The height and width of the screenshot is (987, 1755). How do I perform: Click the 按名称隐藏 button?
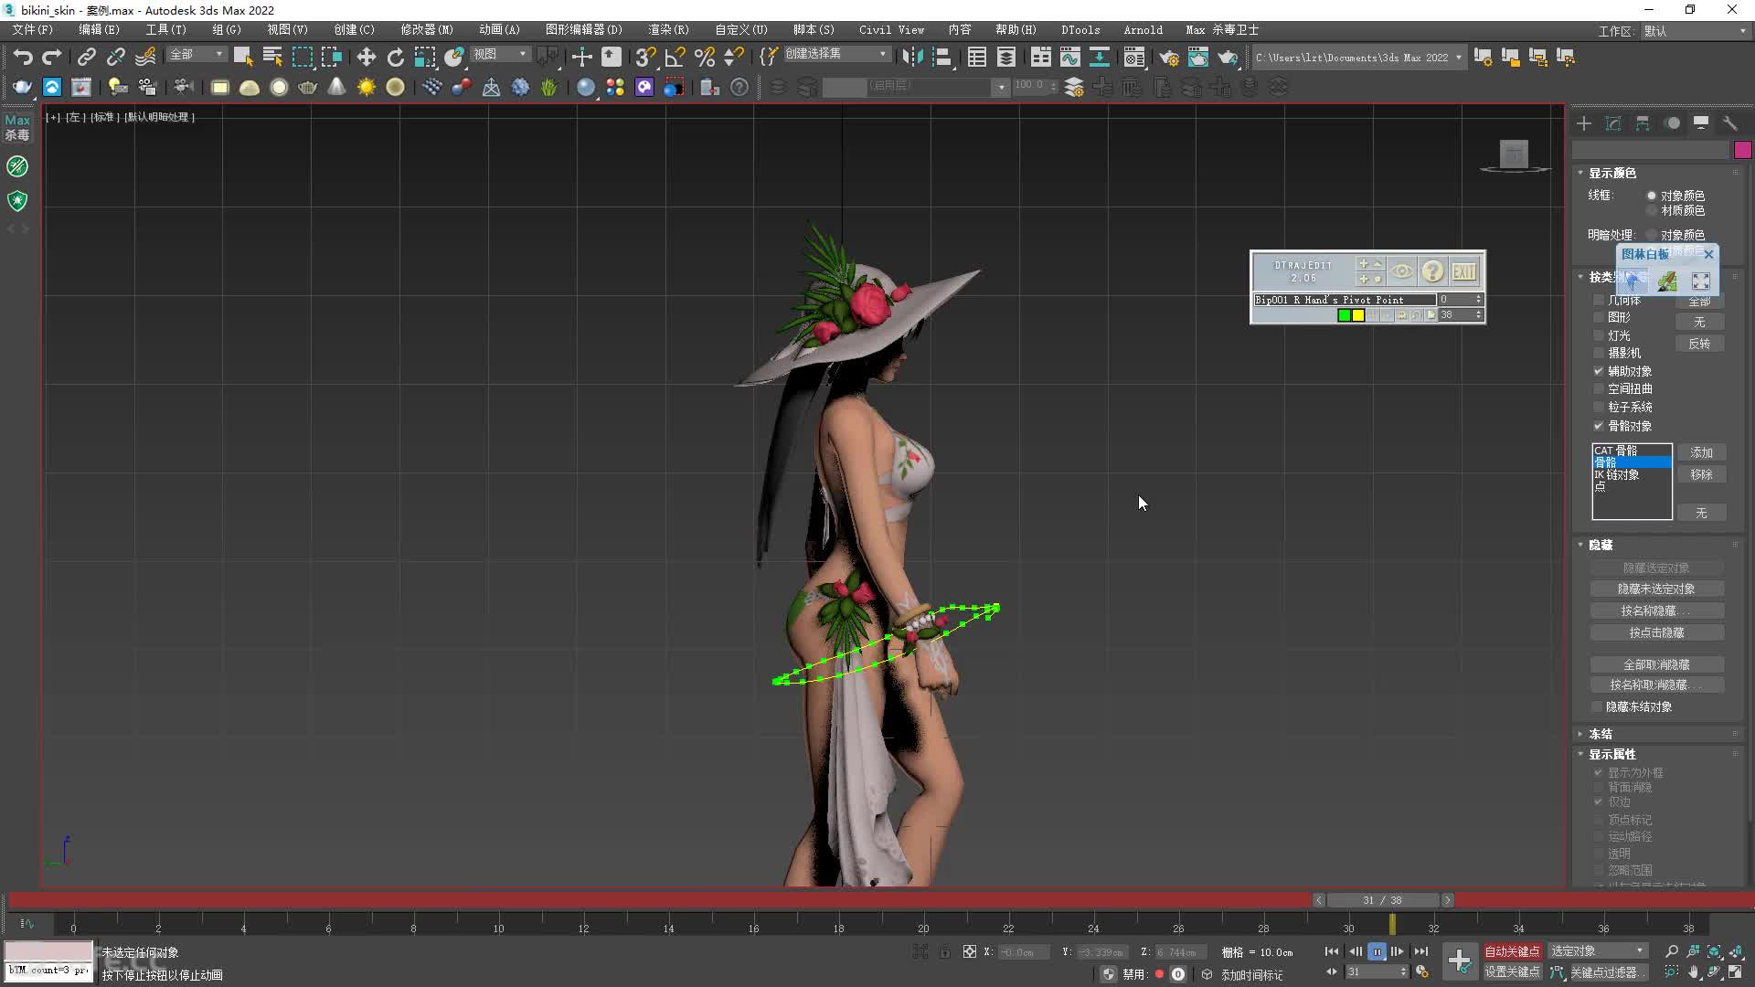pyautogui.click(x=1656, y=610)
